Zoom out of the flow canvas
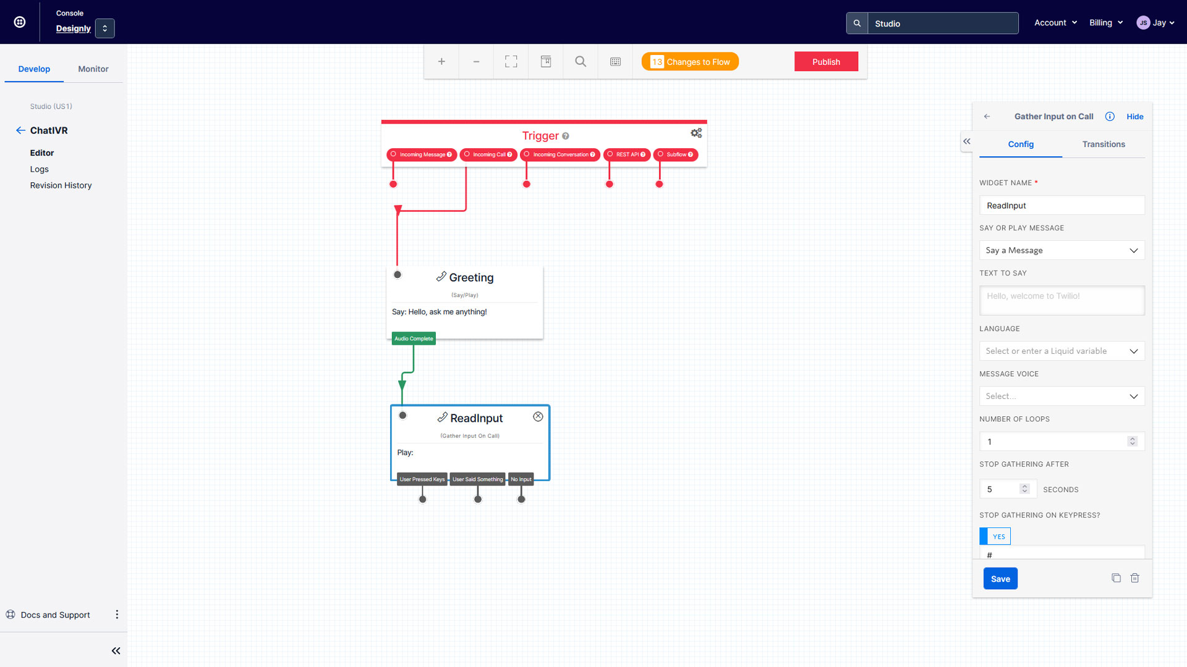1187x667 pixels. (476, 61)
